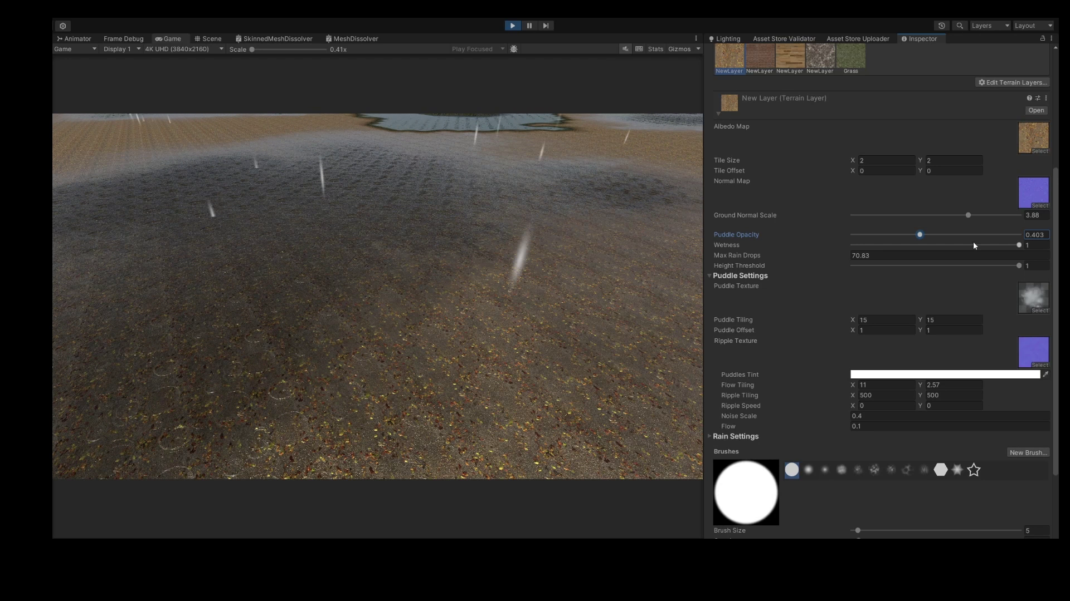Screen dimensions: 1070x601
Task: Click the Edit Terrain Layers button
Action: point(1012,82)
